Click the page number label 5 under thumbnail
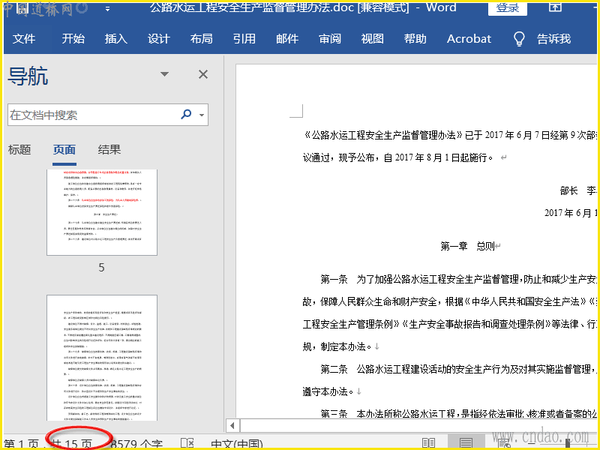600x450 pixels. pyautogui.click(x=101, y=268)
